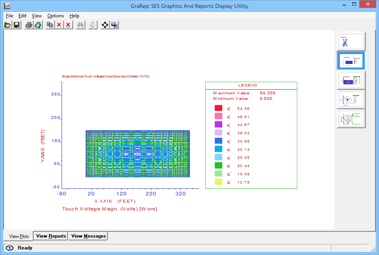The width and height of the screenshot is (379, 255).
Task: Click the 220 tick label on the X axis
Action: click(151, 193)
